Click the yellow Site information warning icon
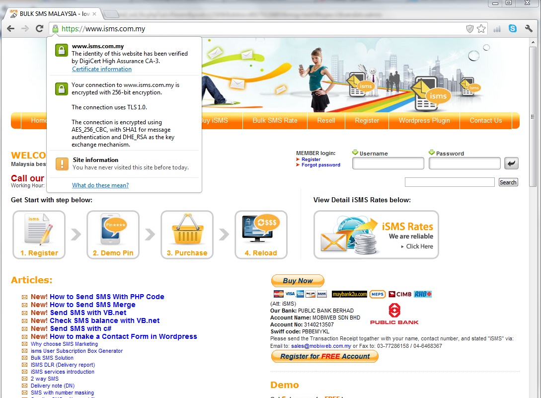Screen dimensions: 541x398 click(62, 164)
